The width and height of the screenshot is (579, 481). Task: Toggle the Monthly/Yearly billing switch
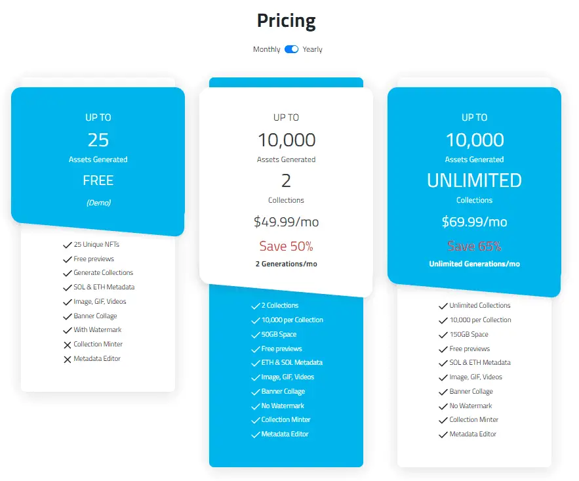click(x=291, y=49)
